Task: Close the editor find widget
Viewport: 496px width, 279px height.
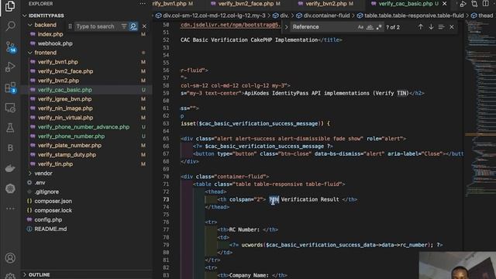Action: click(451, 27)
